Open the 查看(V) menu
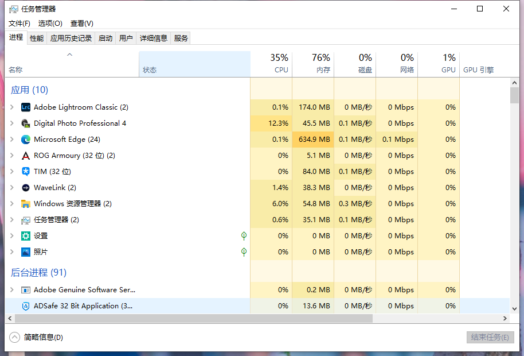 point(82,24)
